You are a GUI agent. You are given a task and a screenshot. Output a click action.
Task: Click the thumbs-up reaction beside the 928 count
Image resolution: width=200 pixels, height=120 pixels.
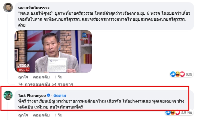point(173,74)
